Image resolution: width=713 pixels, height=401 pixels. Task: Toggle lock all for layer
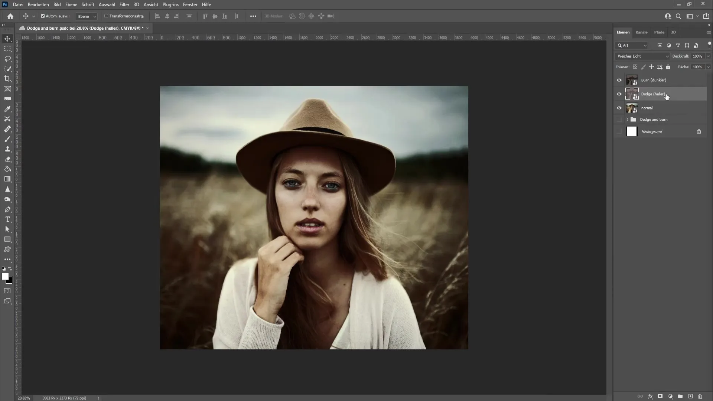coord(668,67)
